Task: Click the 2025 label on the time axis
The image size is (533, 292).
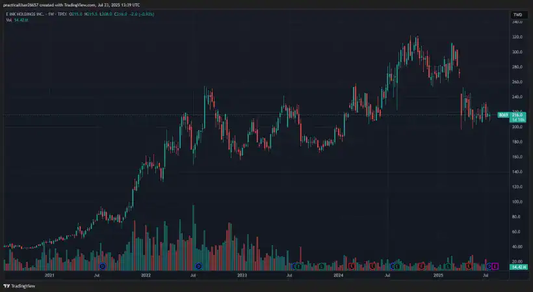Action: (x=438, y=276)
